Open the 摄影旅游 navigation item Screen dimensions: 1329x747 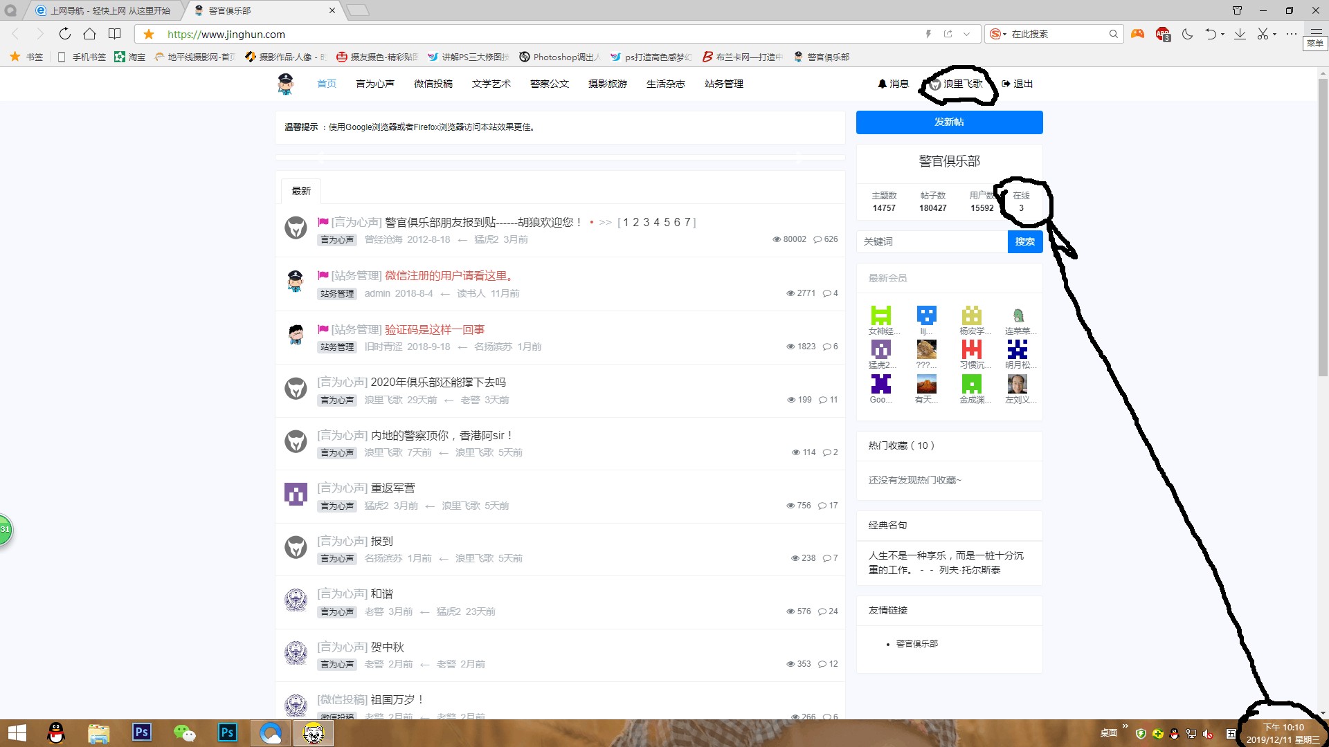(x=607, y=84)
